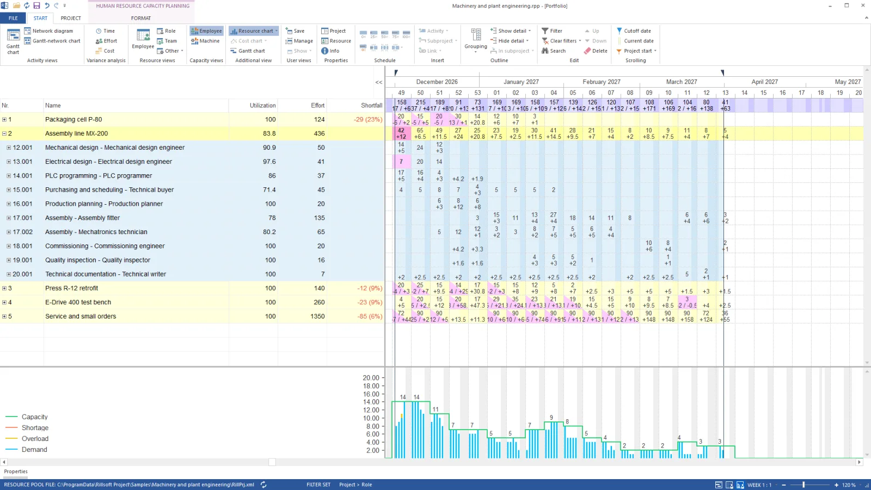Click the floppy disk save icon

click(36, 5)
